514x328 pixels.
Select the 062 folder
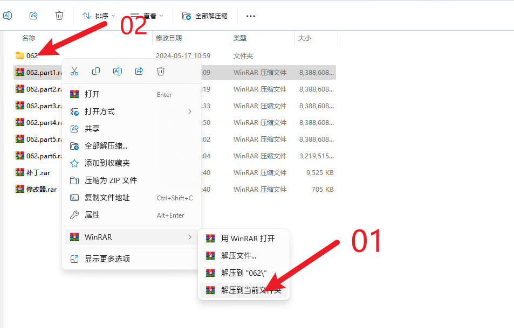click(x=26, y=55)
